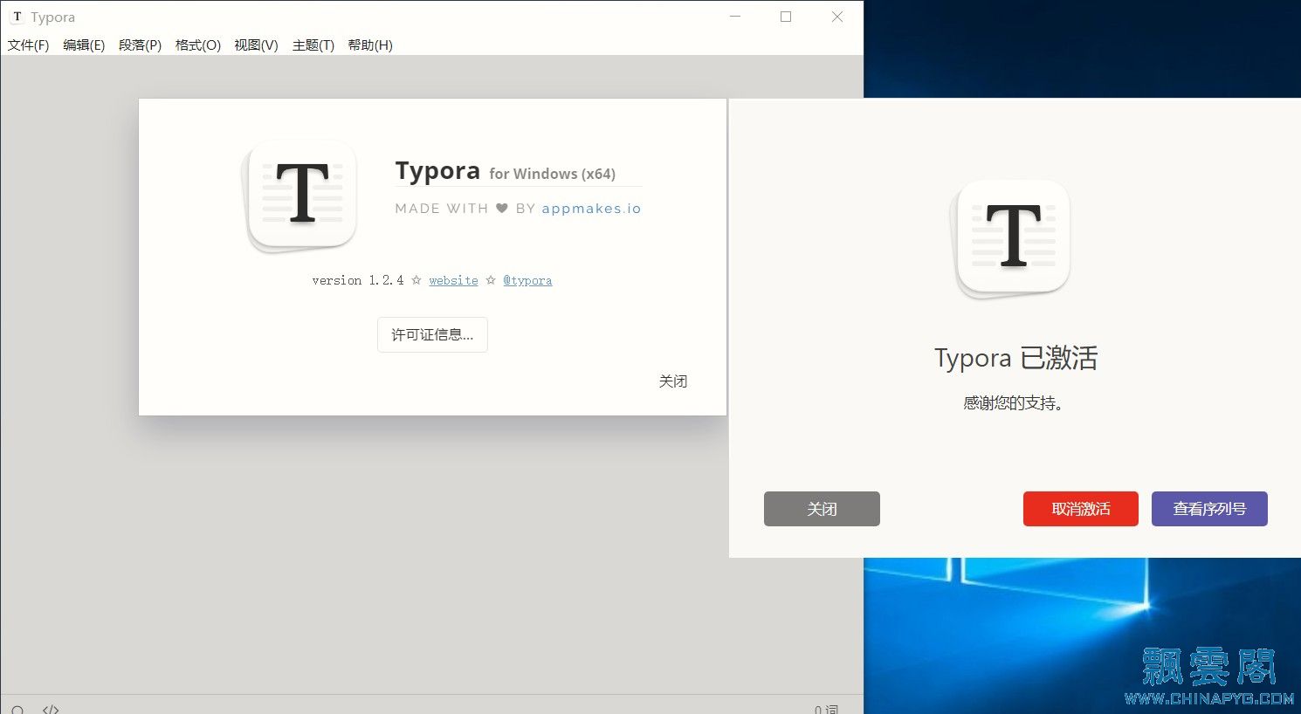
Task: Click the 'Typora 已激活' heading
Action: (1015, 358)
